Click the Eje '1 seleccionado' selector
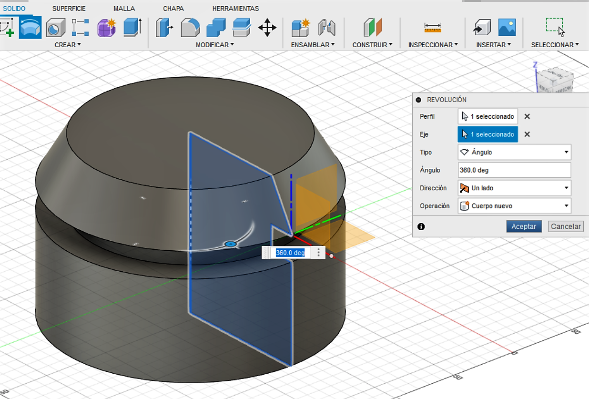This screenshot has width=589, height=399. [488, 134]
